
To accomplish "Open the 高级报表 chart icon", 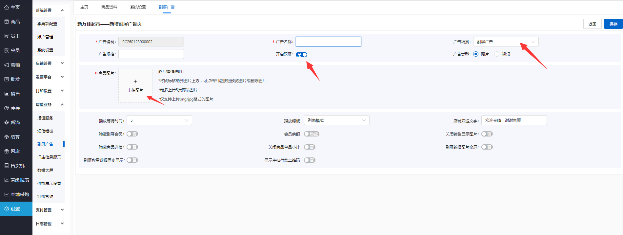I will pos(7,180).
